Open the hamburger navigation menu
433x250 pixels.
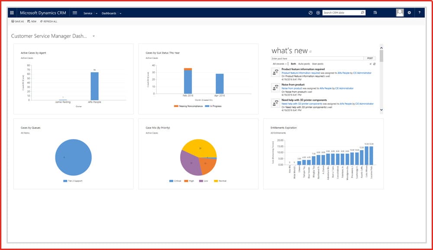pos(75,13)
